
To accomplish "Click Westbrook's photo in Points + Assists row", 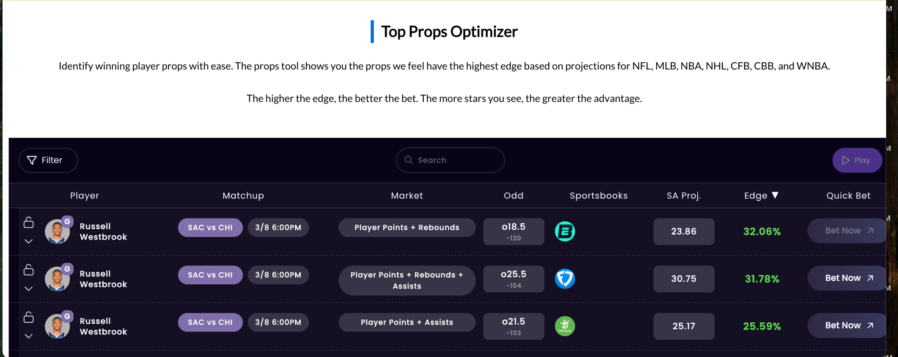I will tap(57, 326).
